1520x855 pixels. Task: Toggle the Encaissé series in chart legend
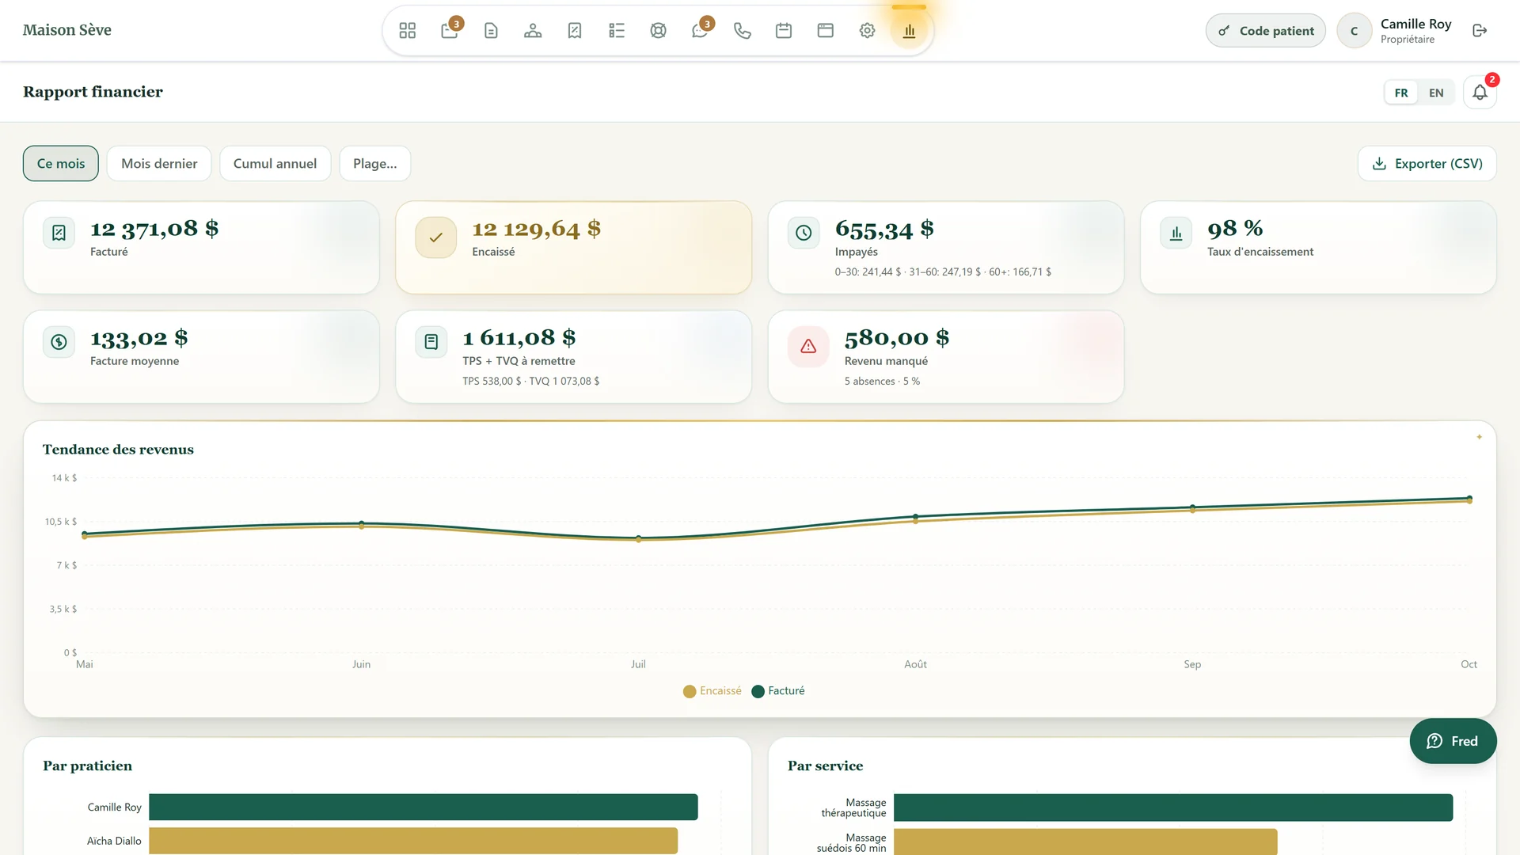point(712,691)
